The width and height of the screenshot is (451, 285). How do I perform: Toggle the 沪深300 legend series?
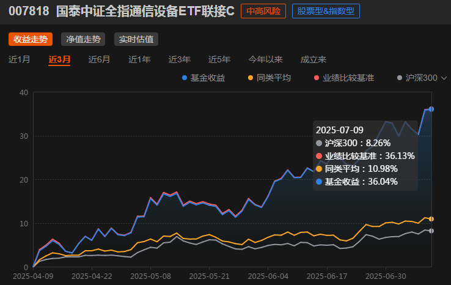[x=417, y=78]
